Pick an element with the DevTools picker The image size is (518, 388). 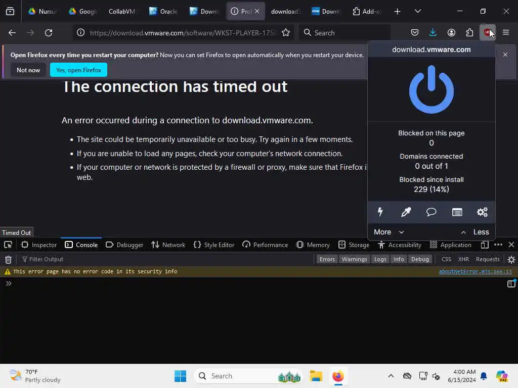[x=8, y=245]
